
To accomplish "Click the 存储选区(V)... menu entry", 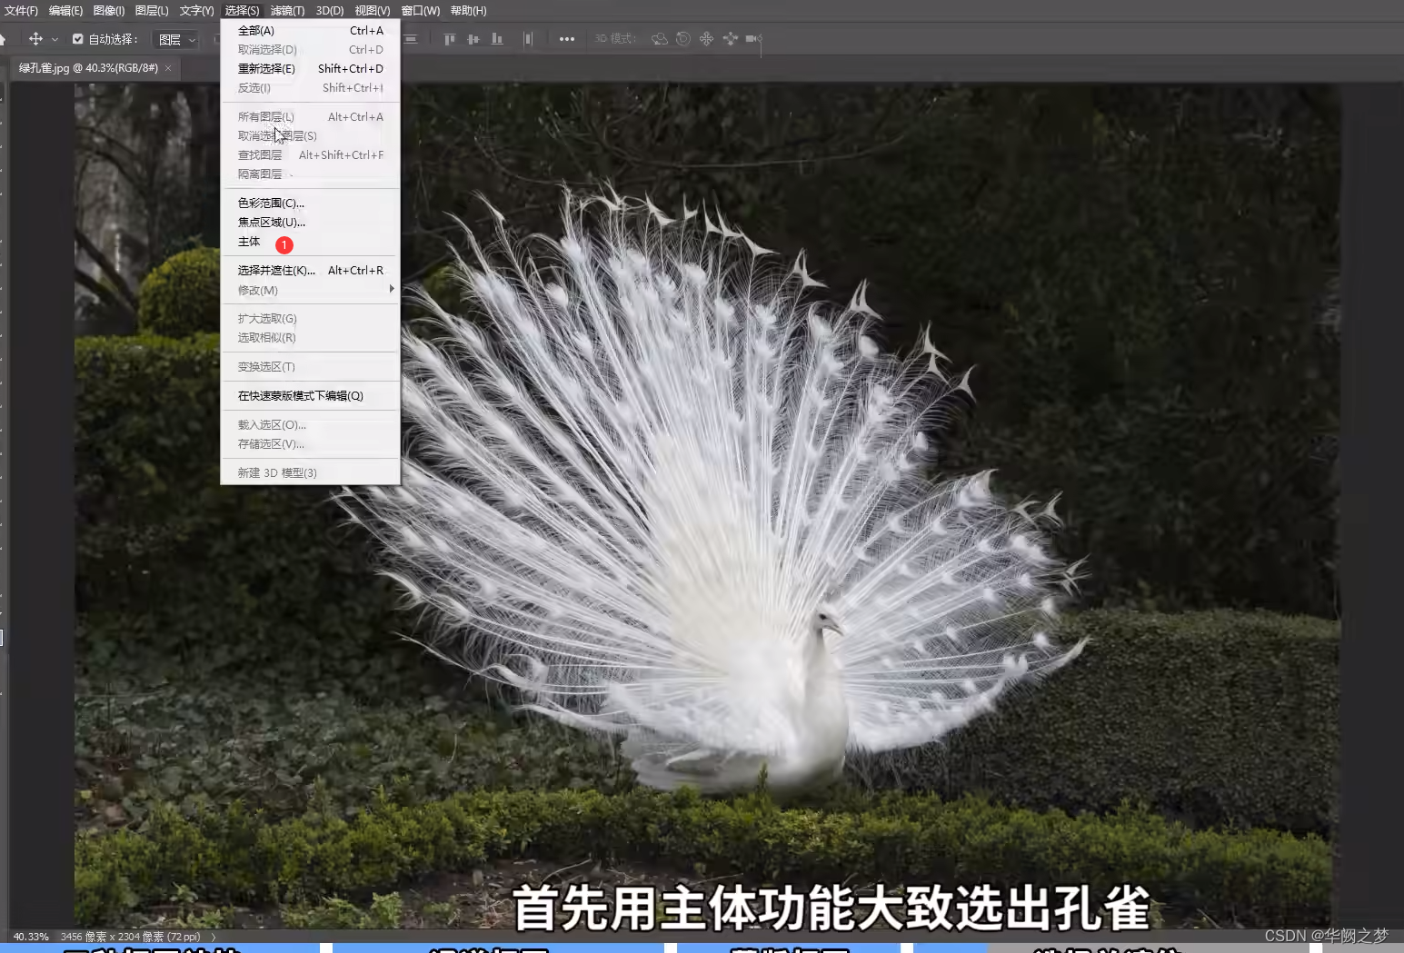I will pos(310,444).
